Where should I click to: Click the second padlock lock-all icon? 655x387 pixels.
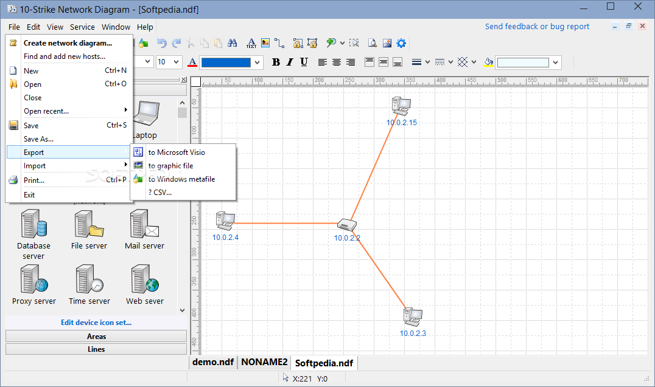click(312, 43)
